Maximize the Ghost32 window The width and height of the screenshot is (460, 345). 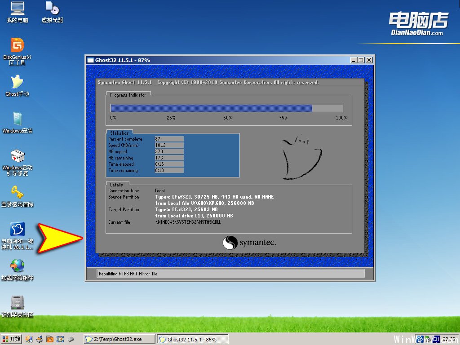click(361, 60)
